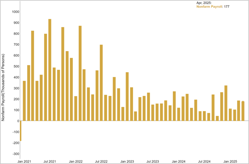Select the gold 'Nonfarm Payroll' tooltip label

(x=209, y=7)
